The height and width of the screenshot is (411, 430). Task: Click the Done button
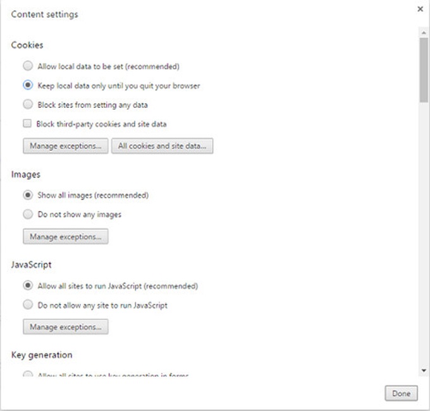coord(401,393)
